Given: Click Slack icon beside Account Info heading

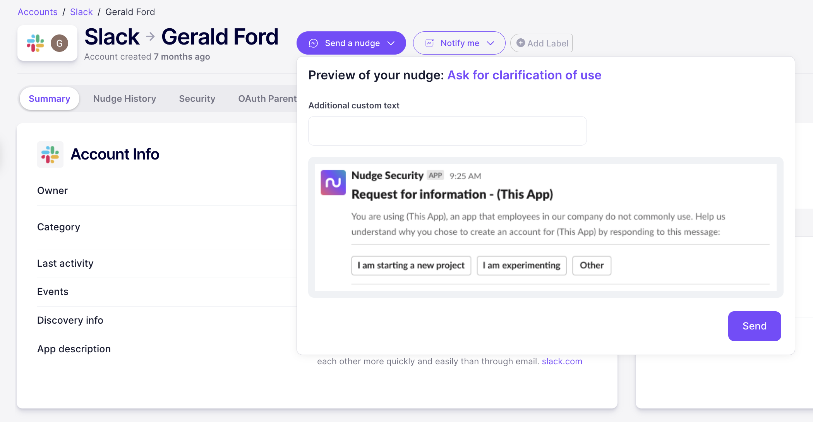Looking at the screenshot, I should click(50, 154).
